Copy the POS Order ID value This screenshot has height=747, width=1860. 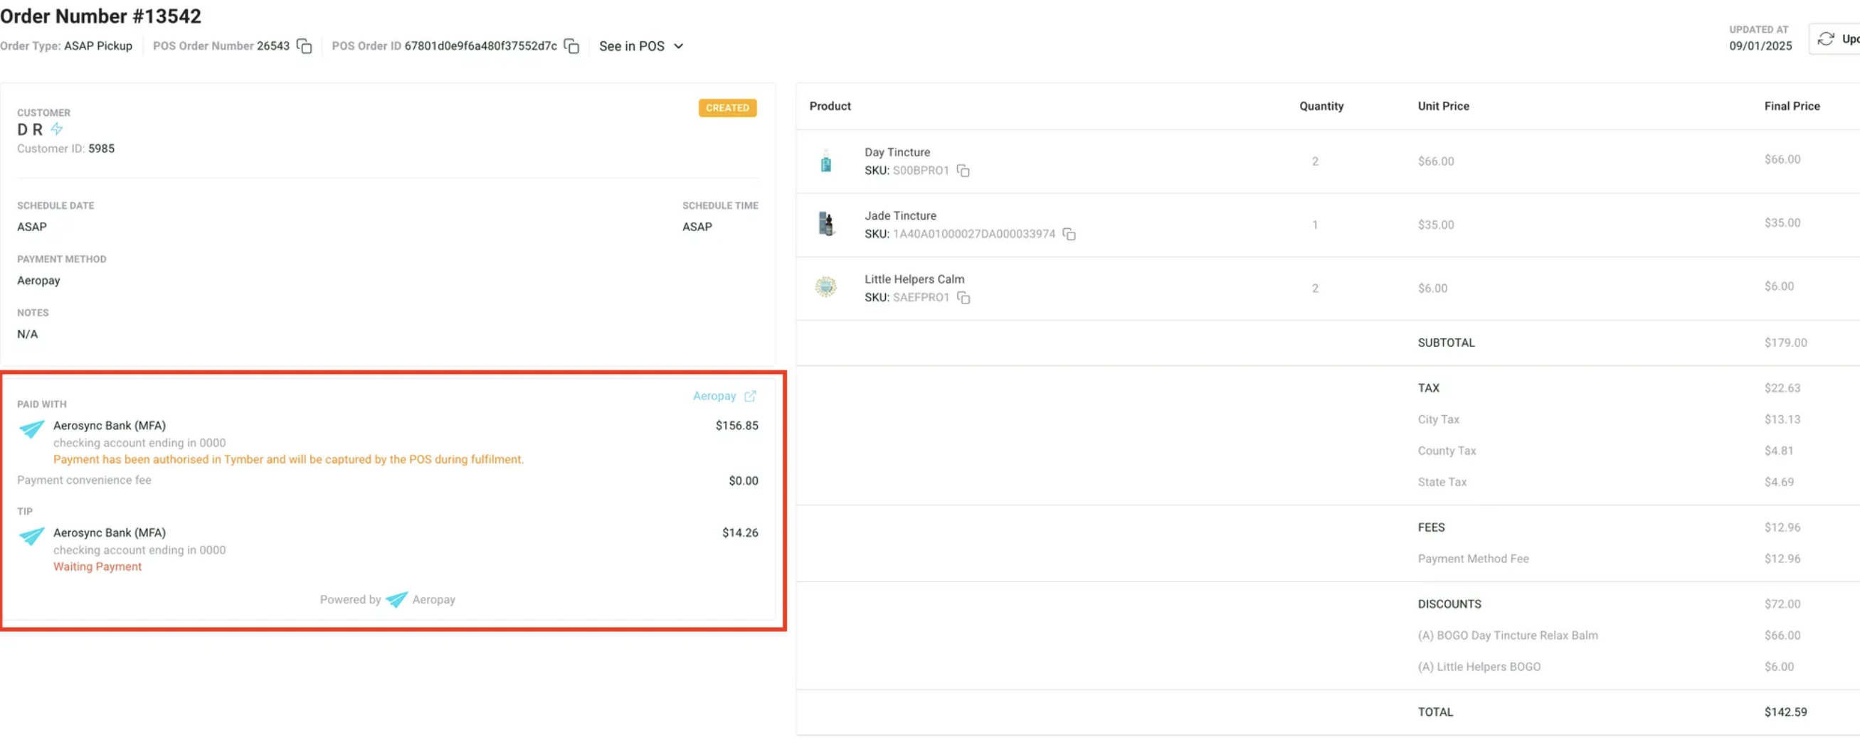(571, 46)
